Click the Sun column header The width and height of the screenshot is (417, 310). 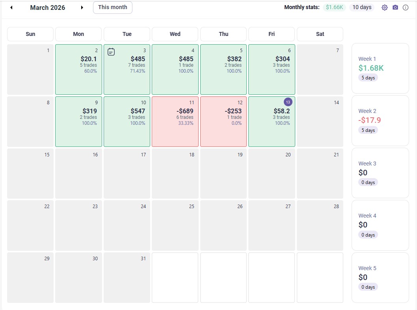click(x=30, y=34)
